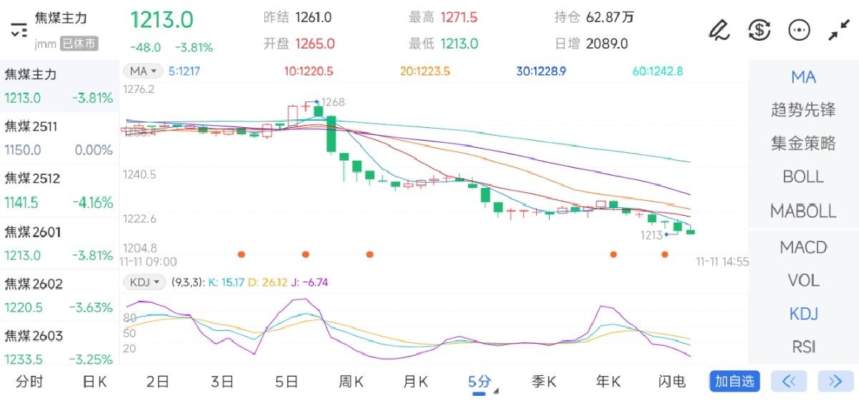Image resolution: width=859 pixels, height=408 pixels.
Task: Expand the MA indicator dropdown
Action: coord(143,71)
